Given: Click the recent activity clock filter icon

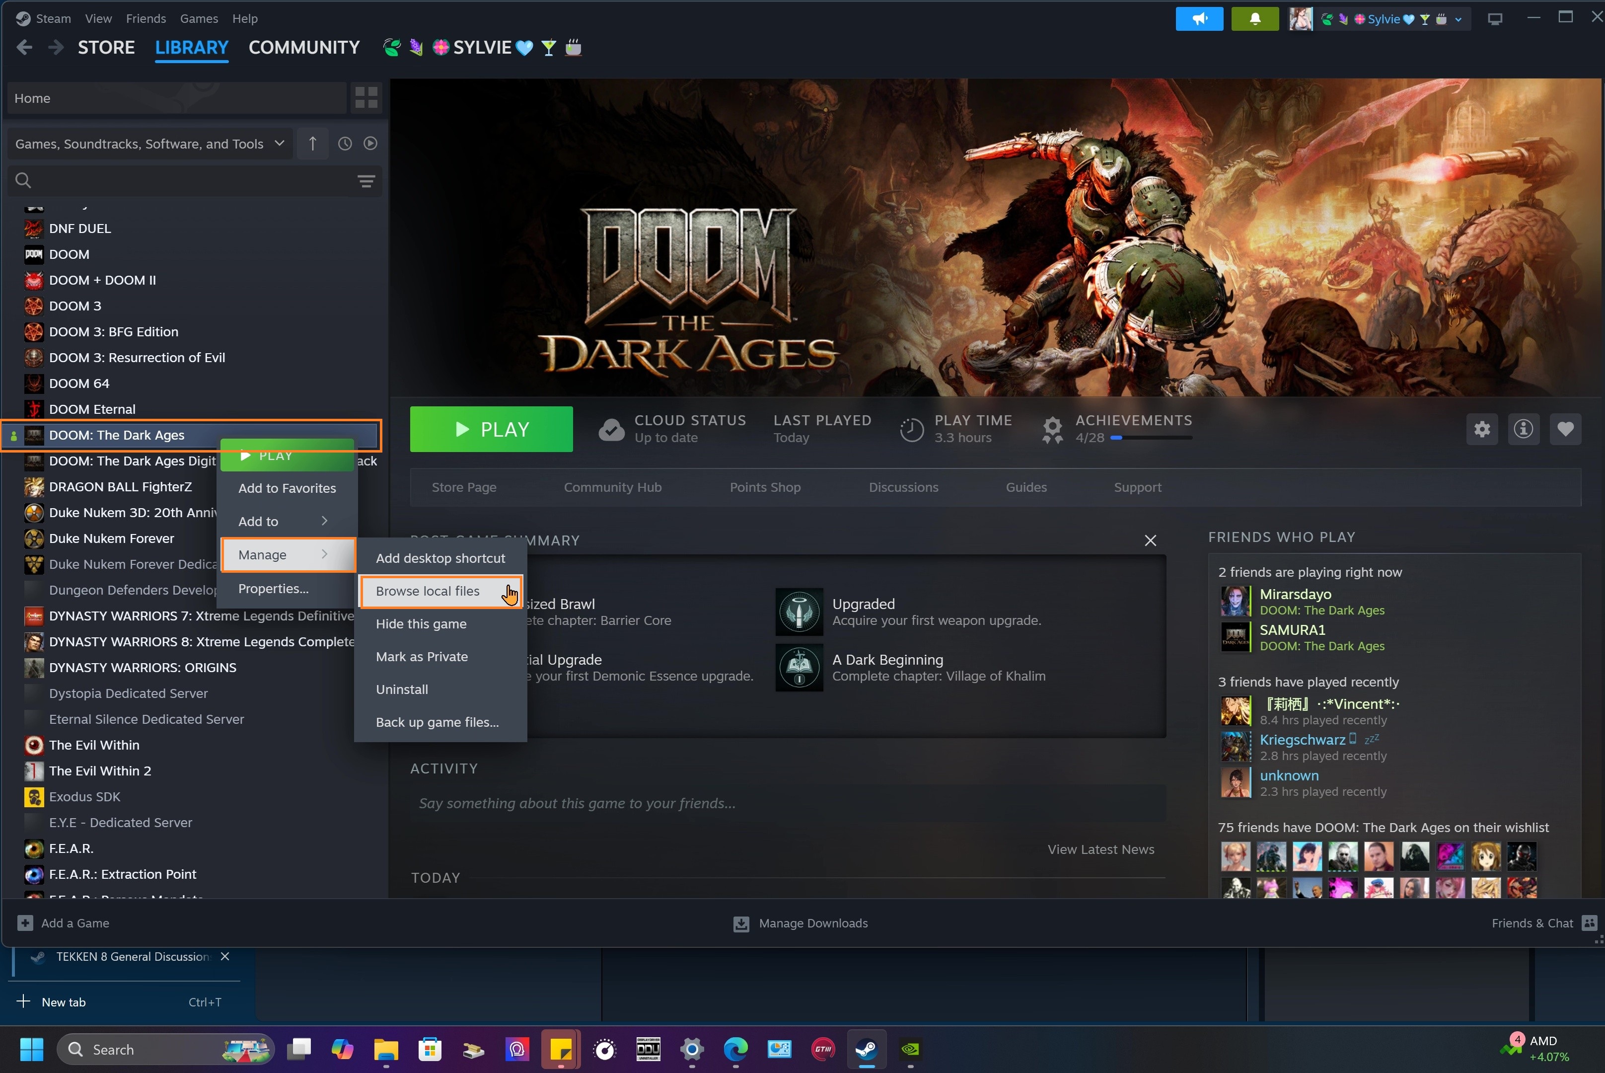Looking at the screenshot, I should click(345, 144).
